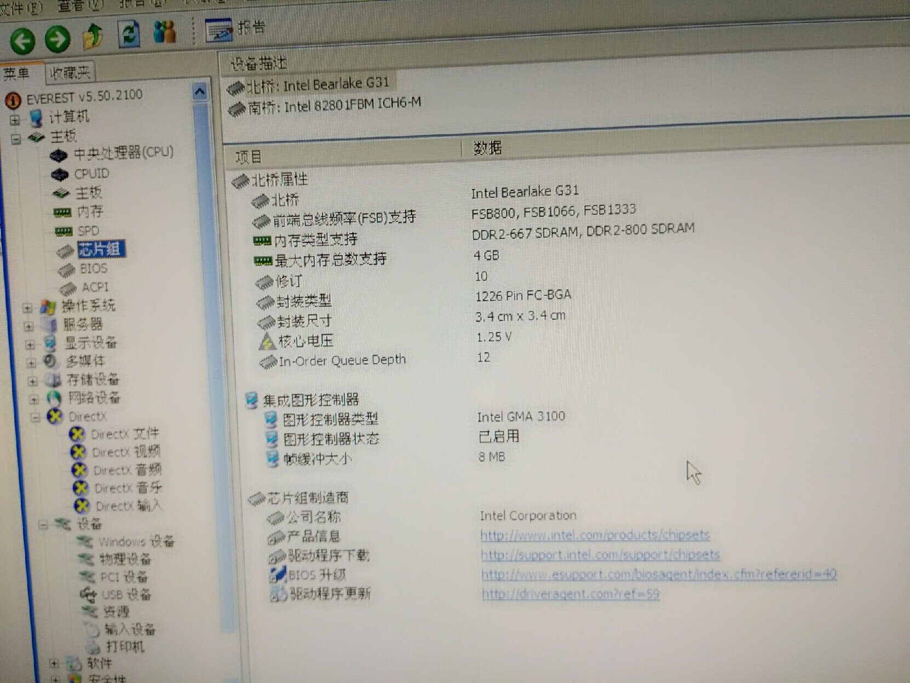Expand the 操作系统 tree node

(27, 308)
